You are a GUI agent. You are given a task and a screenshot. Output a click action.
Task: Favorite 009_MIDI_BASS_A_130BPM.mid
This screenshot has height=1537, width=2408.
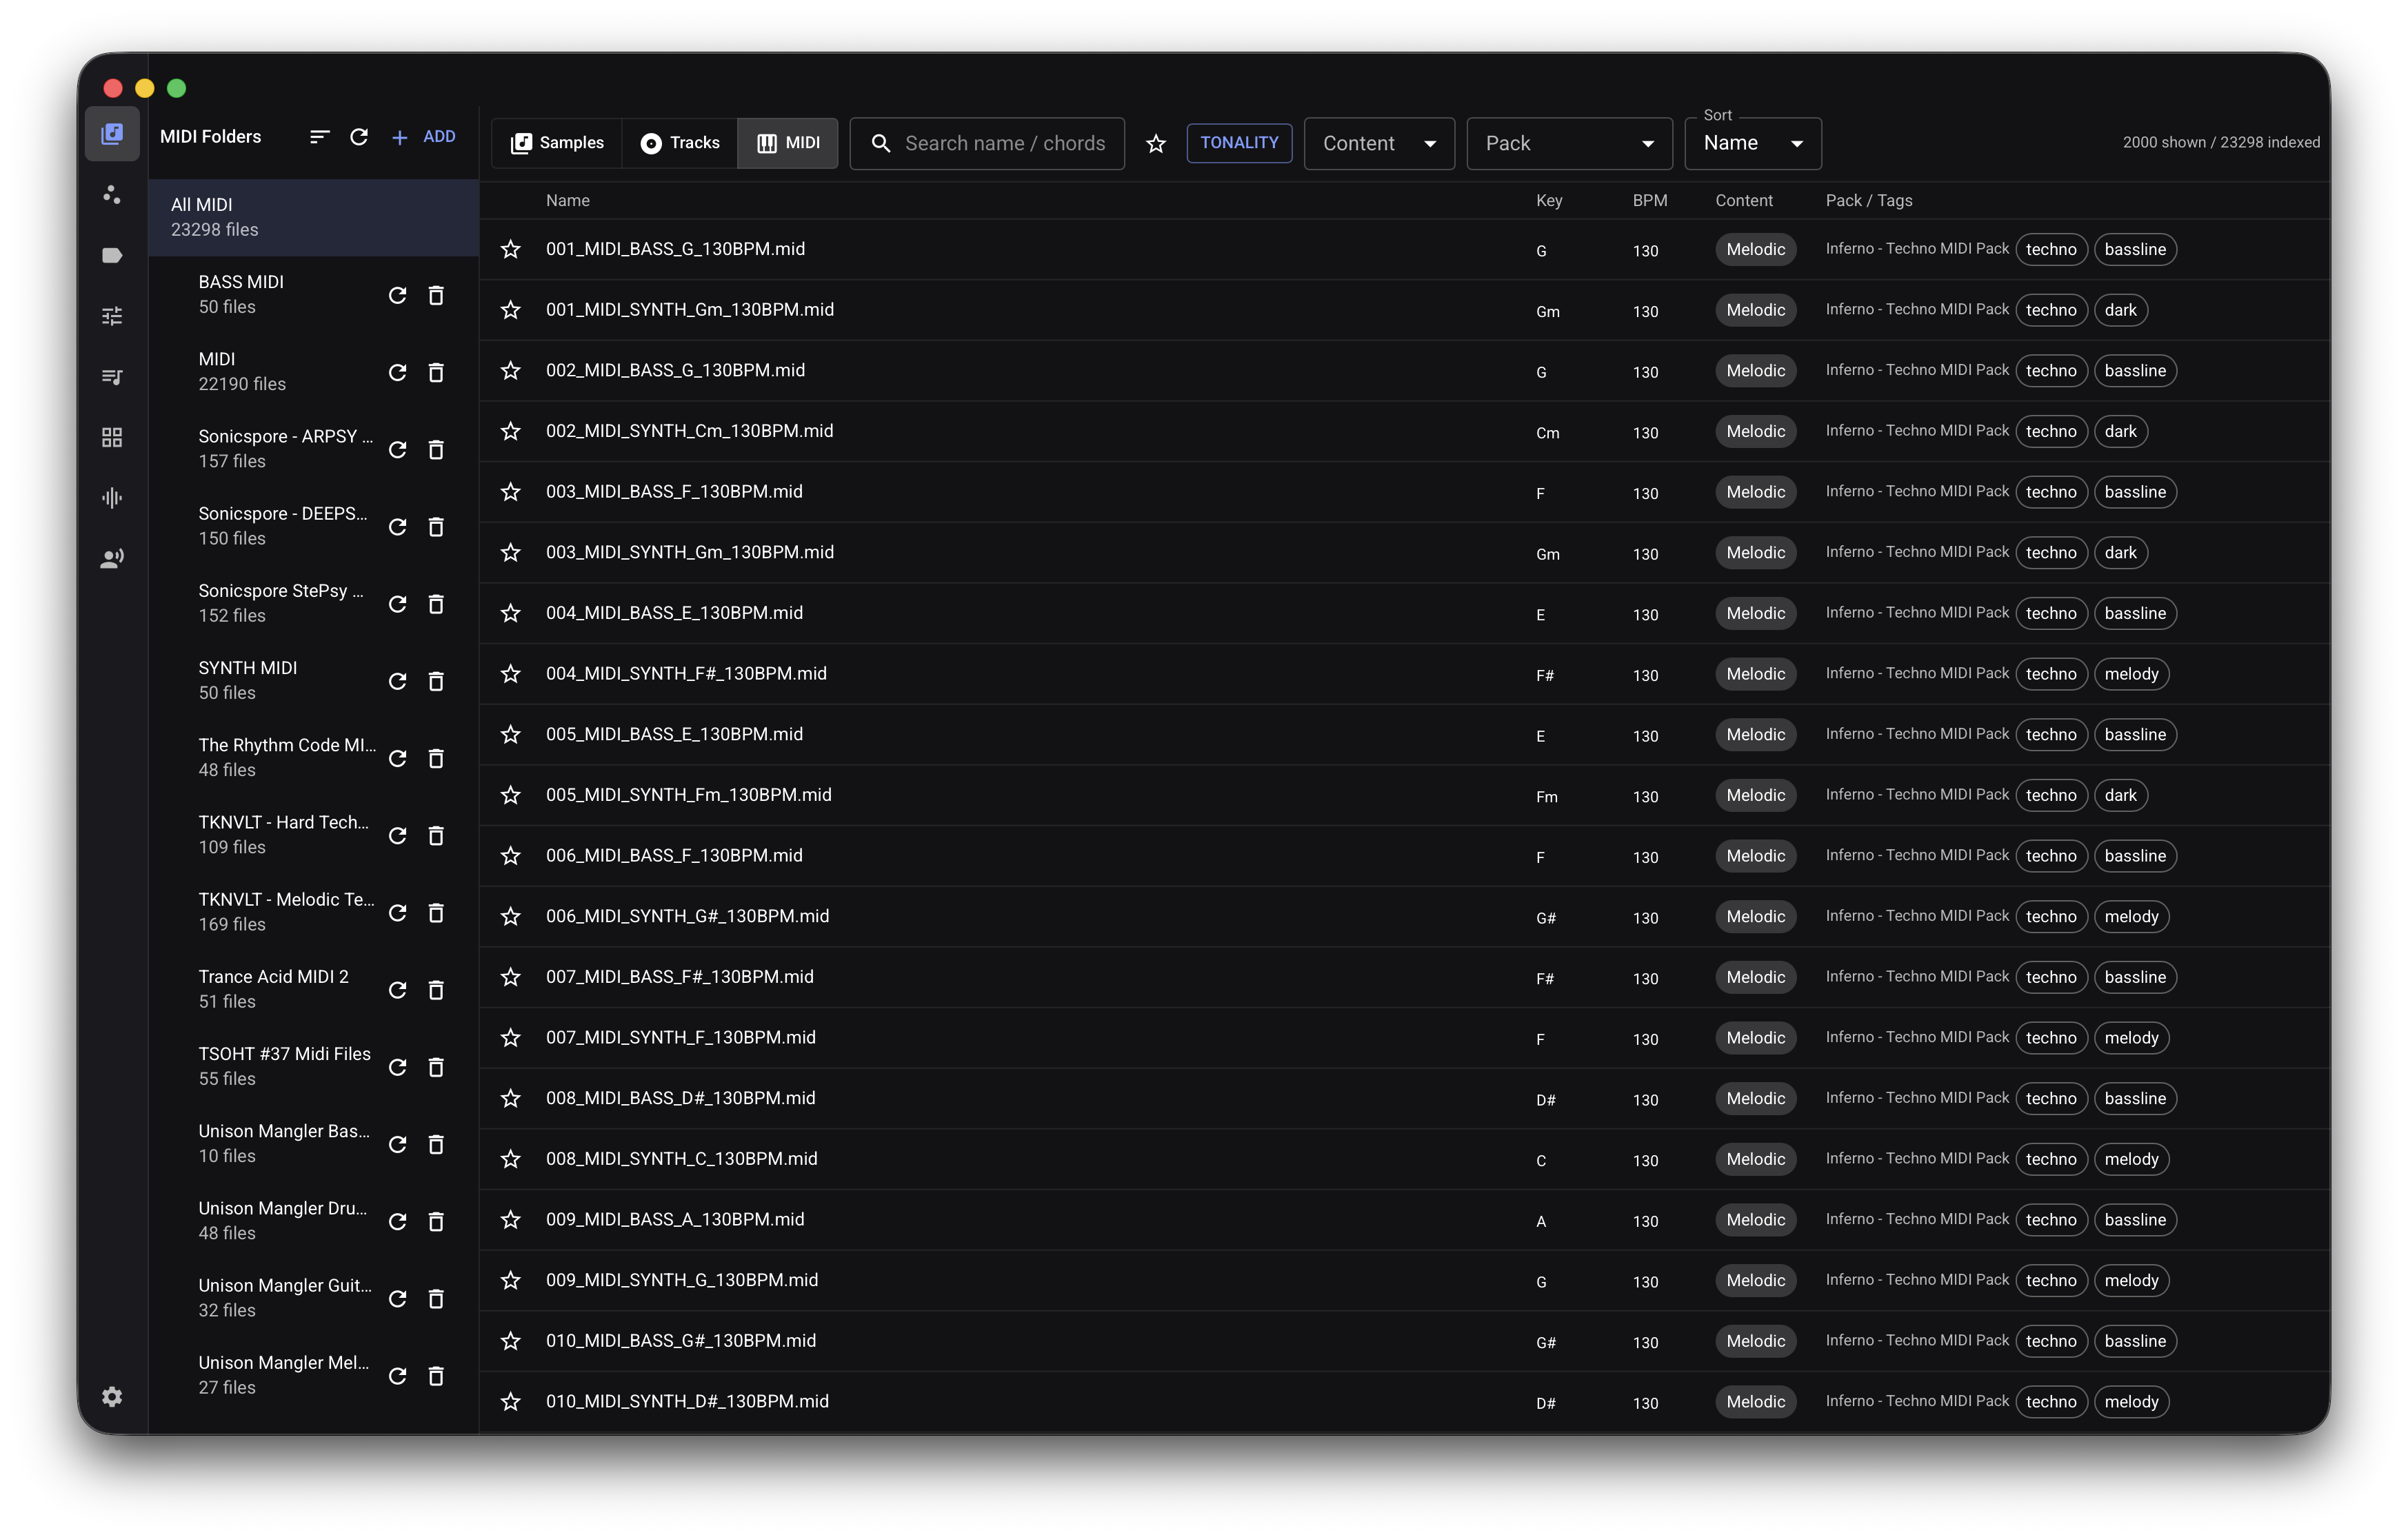pyautogui.click(x=511, y=1219)
